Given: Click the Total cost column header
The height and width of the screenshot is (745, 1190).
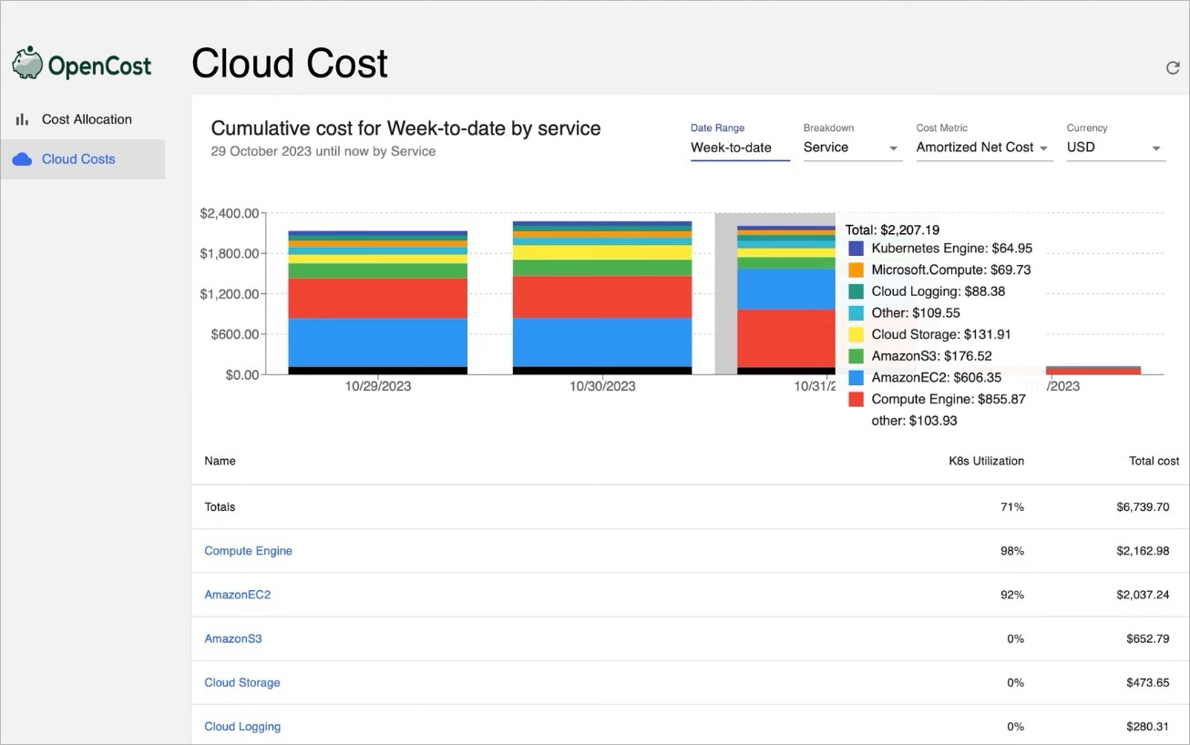Looking at the screenshot, I should coord(1154,461).
